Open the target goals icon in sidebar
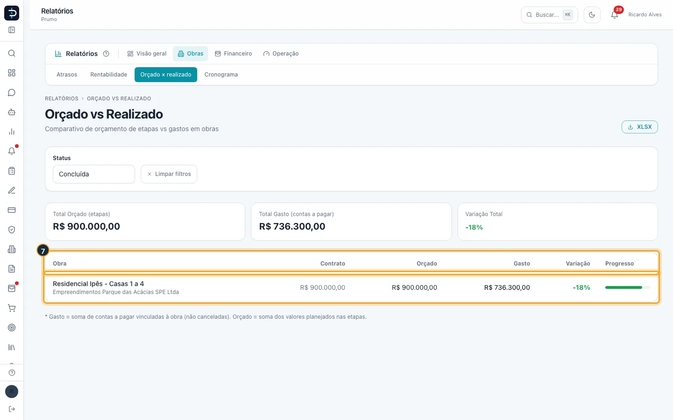Viewport: 673px width, 420px height. coord(12,328)
